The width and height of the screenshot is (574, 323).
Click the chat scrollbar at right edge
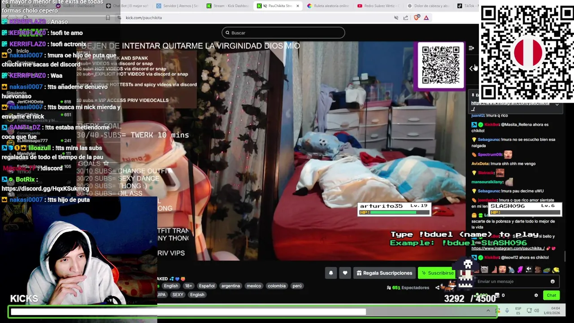point(565,256)
